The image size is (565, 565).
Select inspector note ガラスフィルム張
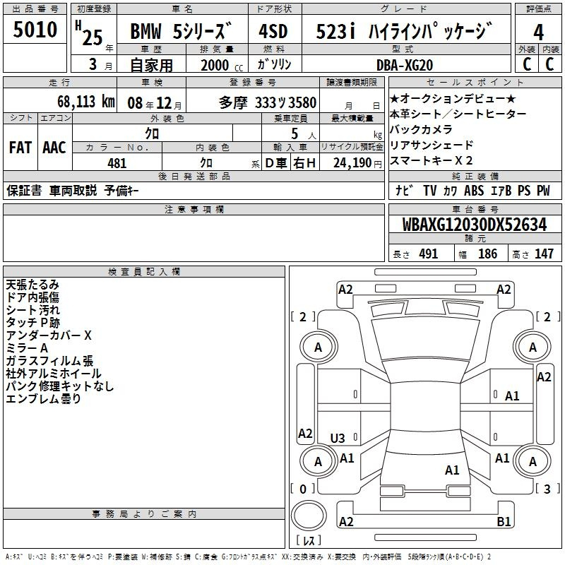pyautogui.click(x=49, y=361)
